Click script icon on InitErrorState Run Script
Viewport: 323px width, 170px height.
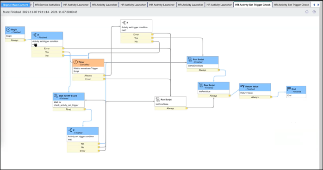click(158, 100)
